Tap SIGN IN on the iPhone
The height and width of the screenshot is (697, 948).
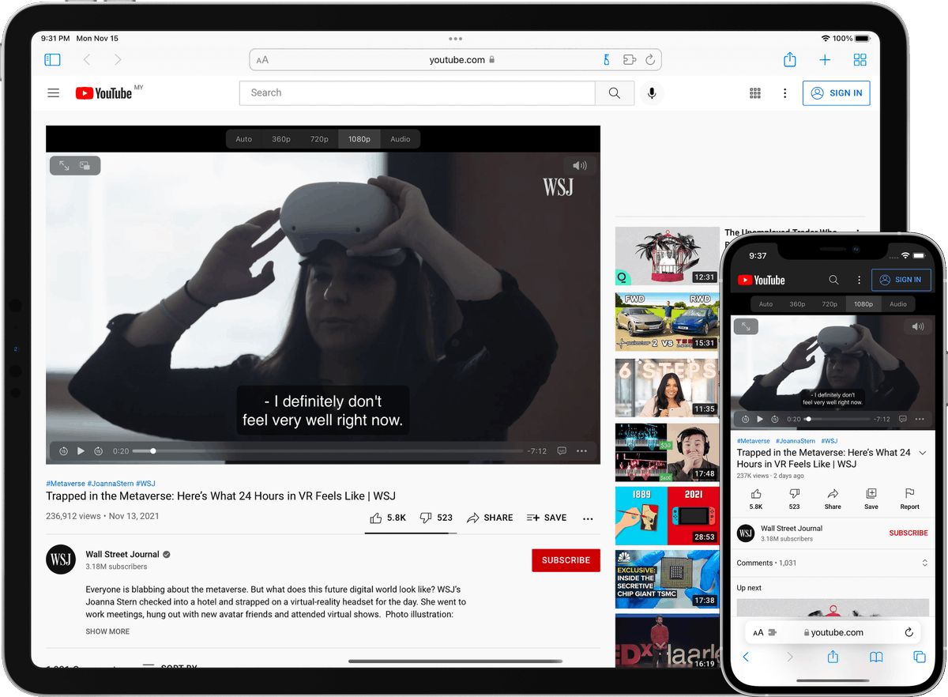pyautogui.click(x=901, y=280)
